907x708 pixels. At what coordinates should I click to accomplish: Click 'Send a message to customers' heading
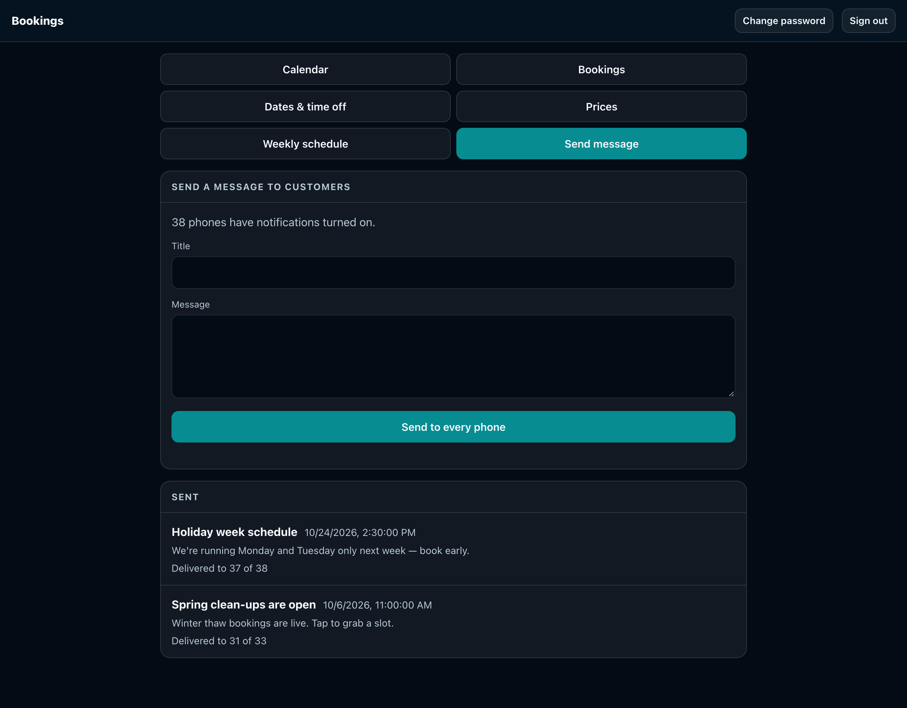261,187
